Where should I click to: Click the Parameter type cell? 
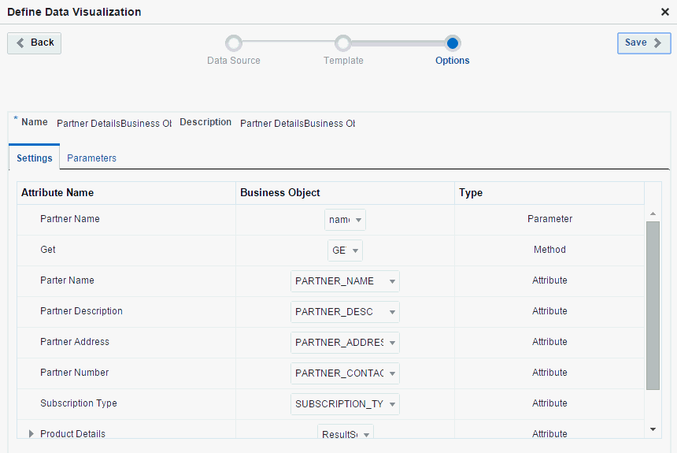[x=549, y=219]
